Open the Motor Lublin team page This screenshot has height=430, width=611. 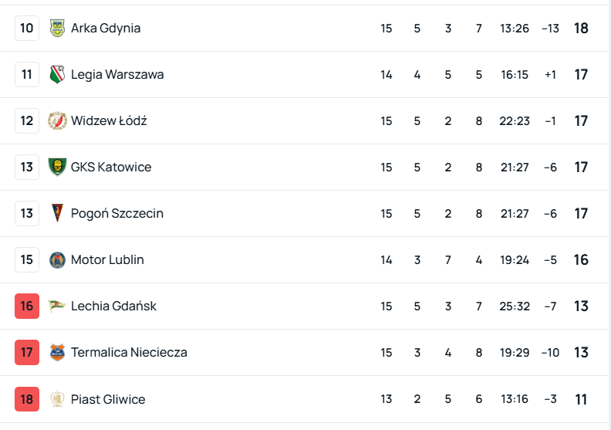107,260
